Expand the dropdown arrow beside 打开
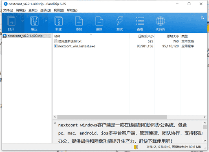 22,21
